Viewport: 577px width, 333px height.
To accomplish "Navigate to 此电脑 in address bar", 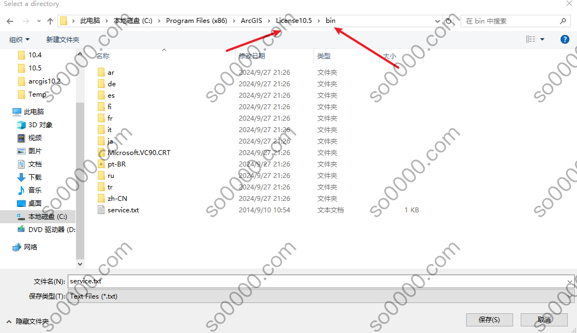I will [x=90, y=21].
